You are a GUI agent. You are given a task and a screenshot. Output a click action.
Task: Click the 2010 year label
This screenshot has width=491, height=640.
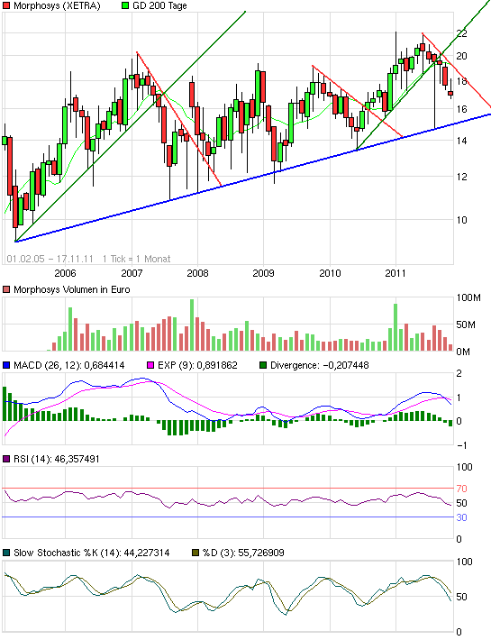(330, 273)
